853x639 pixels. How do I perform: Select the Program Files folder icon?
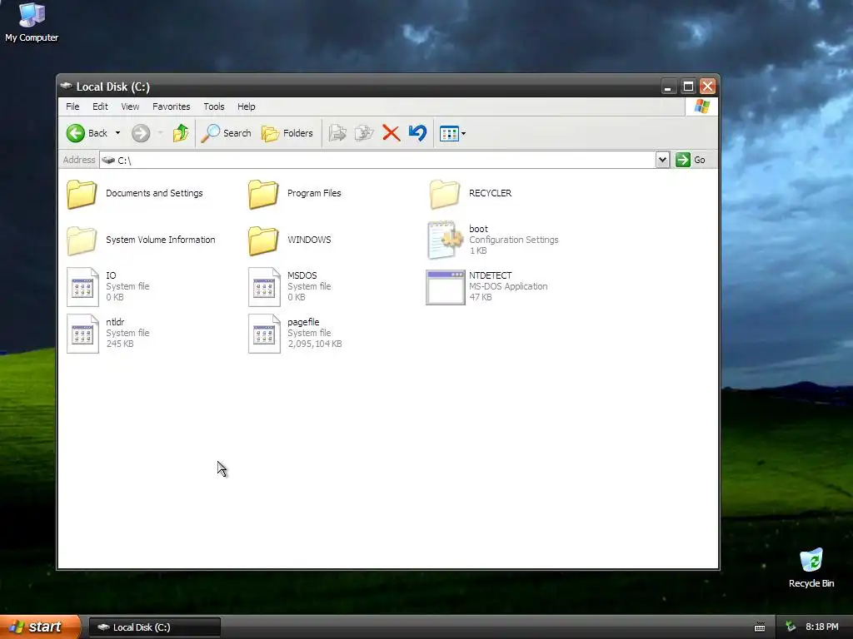[x=263, y=194]
